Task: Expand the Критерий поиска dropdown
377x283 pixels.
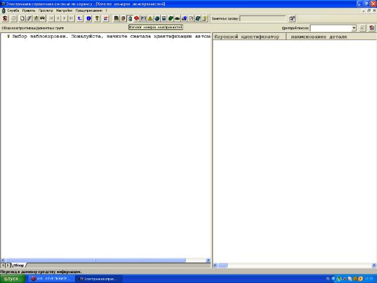Action: 354,28
